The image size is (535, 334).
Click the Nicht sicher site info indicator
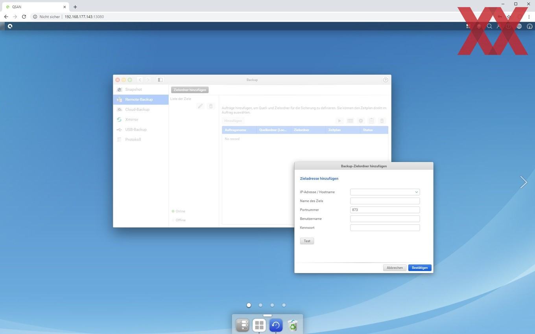[46, 17]
